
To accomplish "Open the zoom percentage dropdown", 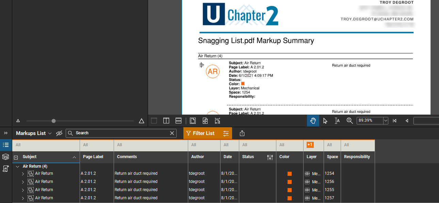I will [385, 121].
